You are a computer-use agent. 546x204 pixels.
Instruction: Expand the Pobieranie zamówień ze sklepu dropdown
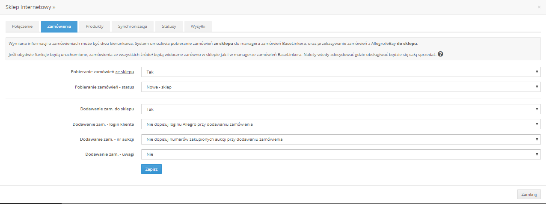341,72
